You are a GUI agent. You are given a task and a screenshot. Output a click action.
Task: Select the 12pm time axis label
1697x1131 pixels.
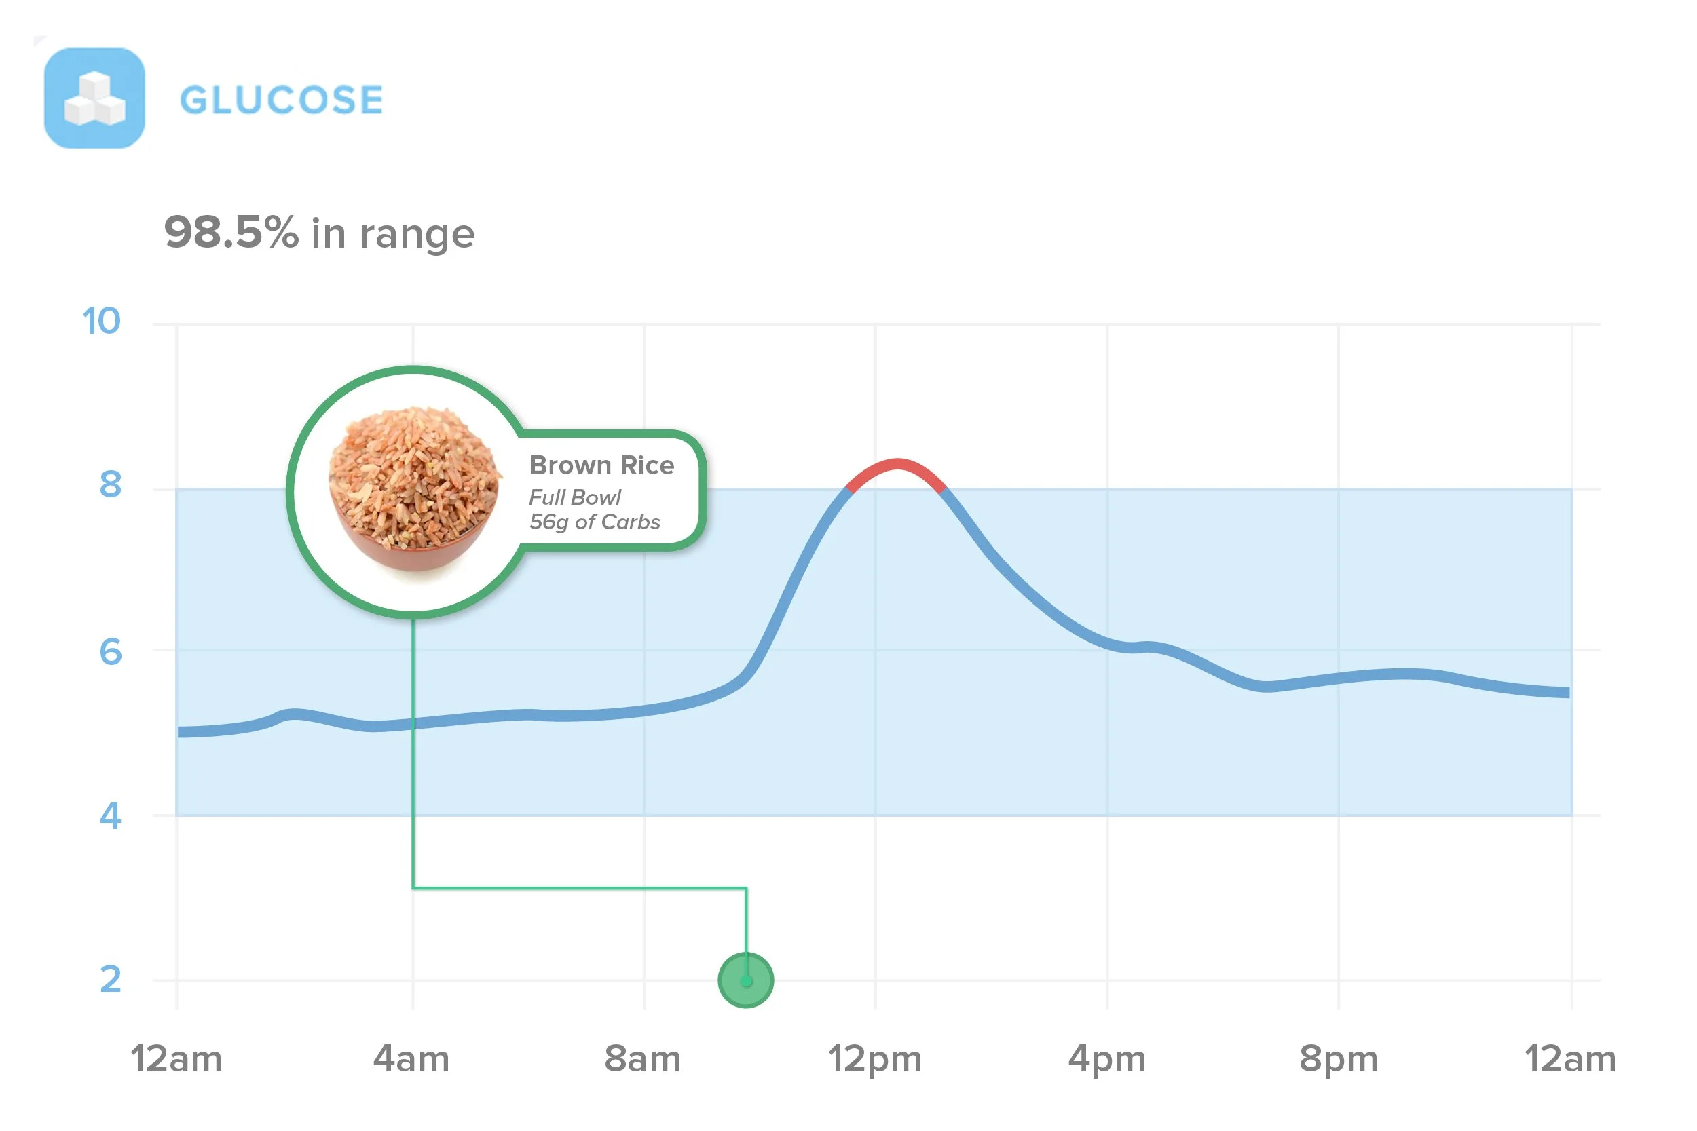point(875,1060)
